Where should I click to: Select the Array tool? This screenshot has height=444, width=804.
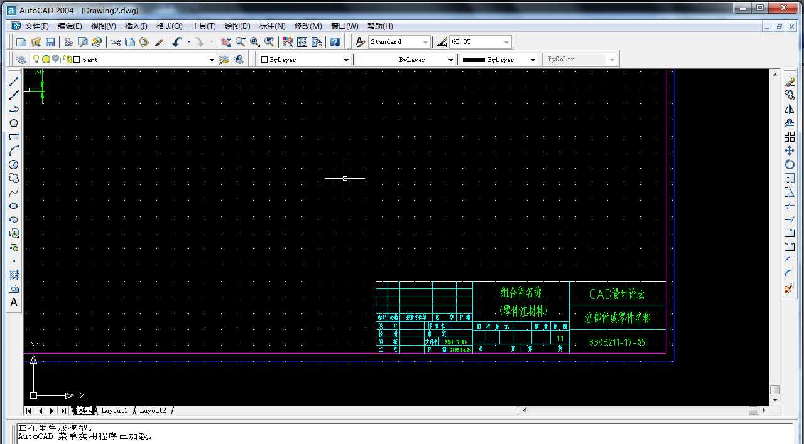click(x=790, y=137)
